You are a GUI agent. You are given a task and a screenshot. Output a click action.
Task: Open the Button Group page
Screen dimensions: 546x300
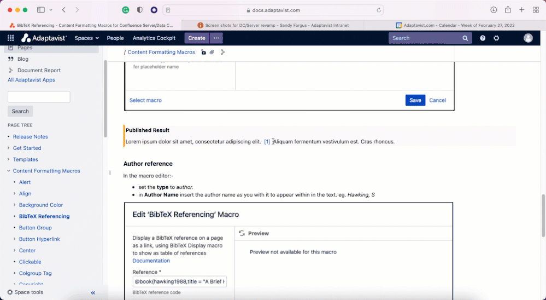point(35,227)
